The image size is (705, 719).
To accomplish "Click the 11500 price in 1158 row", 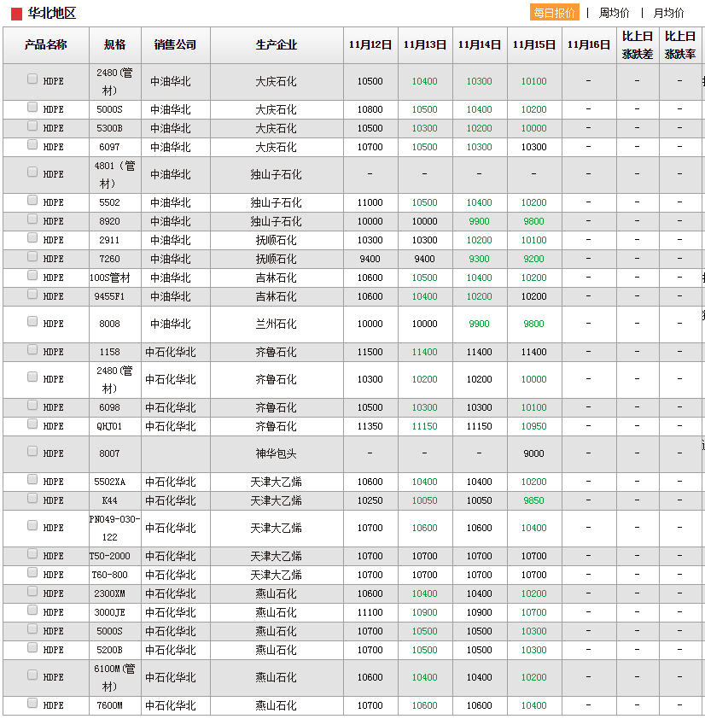I will tap(370, 352).
